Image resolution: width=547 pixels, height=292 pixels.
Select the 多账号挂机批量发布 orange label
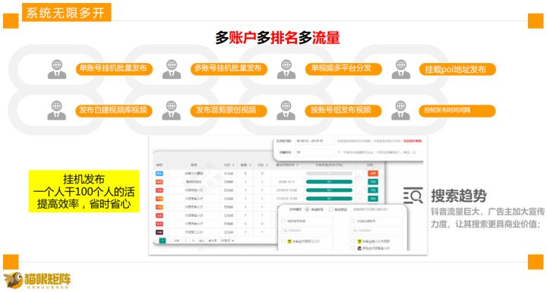(x=229, y=68)
